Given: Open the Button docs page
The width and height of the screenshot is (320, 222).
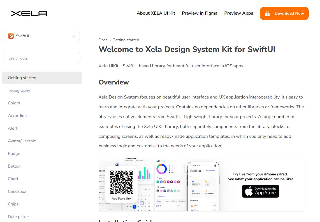Looking at the screenshot, I should tap(14, 166).
